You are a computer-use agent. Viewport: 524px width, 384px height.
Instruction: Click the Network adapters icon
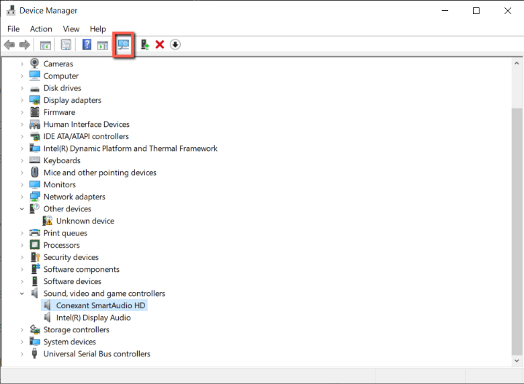click(35, 196)
